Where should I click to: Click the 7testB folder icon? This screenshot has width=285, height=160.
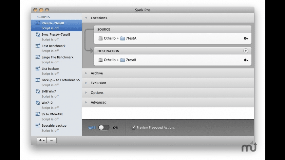point(123,60)
